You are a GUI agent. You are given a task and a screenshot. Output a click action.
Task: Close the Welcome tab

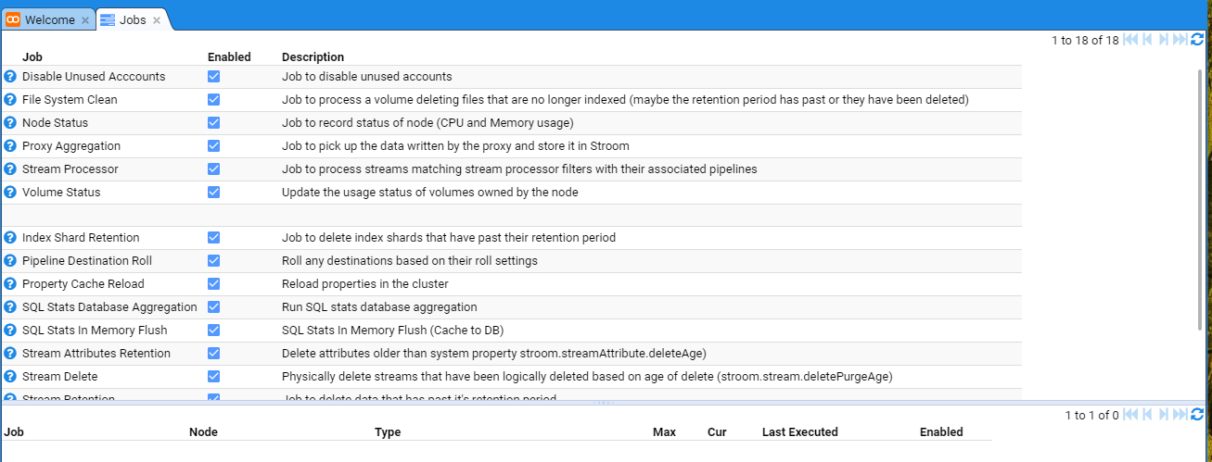(x=85, y=19)
